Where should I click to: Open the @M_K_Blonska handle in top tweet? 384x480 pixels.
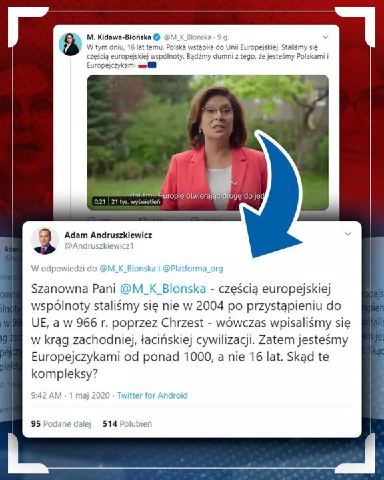point(187,37)
